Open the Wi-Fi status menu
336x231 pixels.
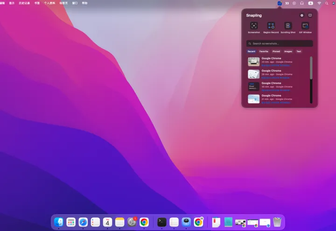click(x=319, y=3)
